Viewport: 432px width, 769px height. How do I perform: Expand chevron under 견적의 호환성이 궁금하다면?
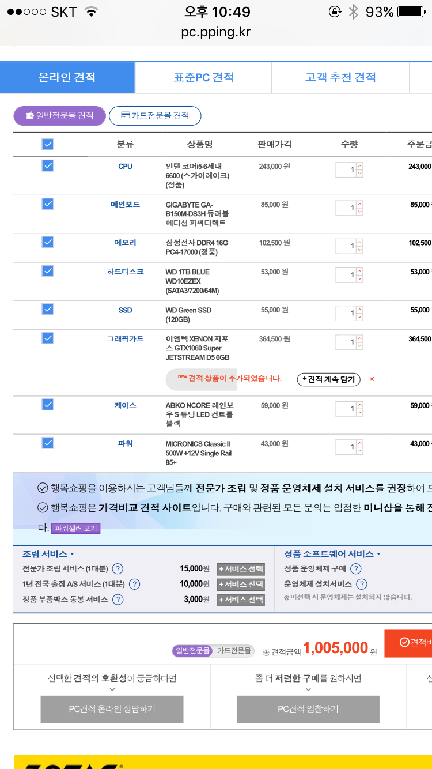click(x=112, y=689)
